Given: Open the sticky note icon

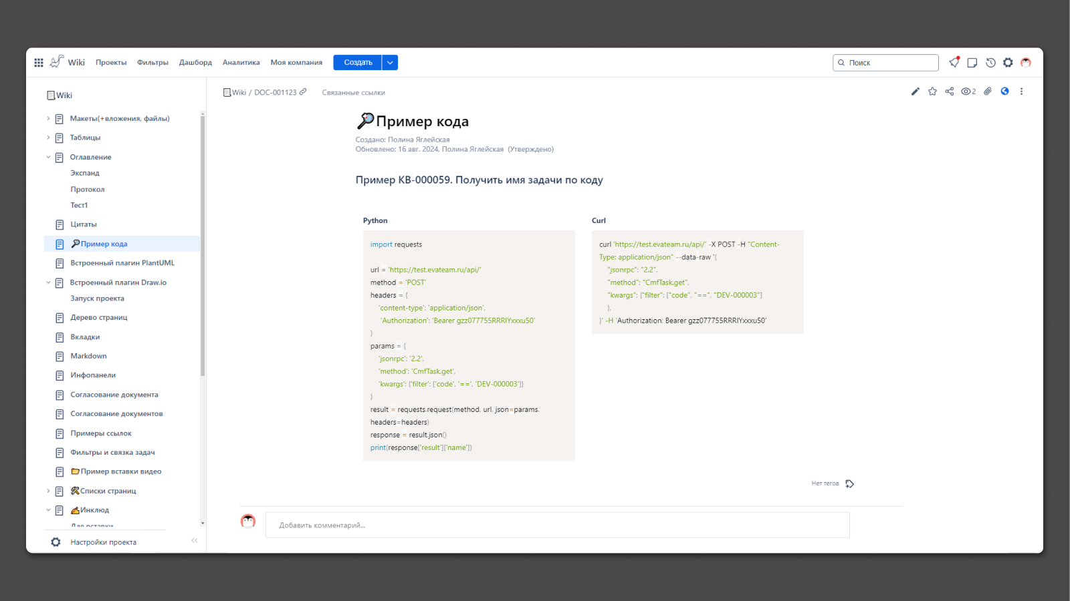Looking at the screenshot, I should click(x=972, y=63).
